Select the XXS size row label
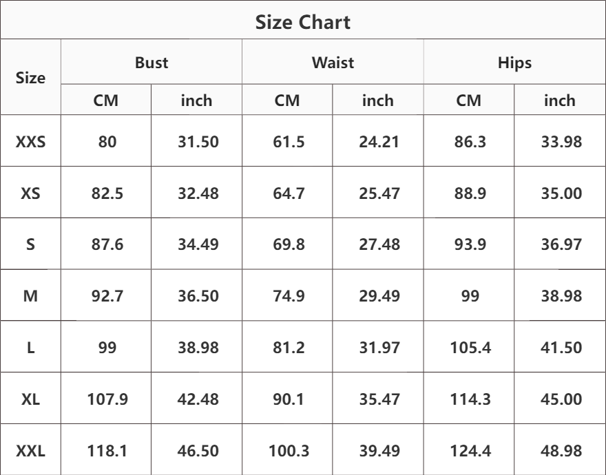 (30, 142)
